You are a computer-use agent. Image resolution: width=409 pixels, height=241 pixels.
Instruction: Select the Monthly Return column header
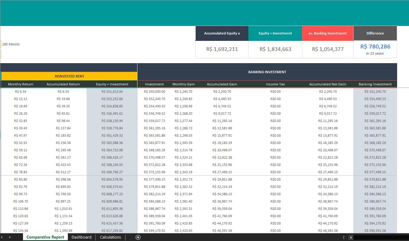pos(20,84)
